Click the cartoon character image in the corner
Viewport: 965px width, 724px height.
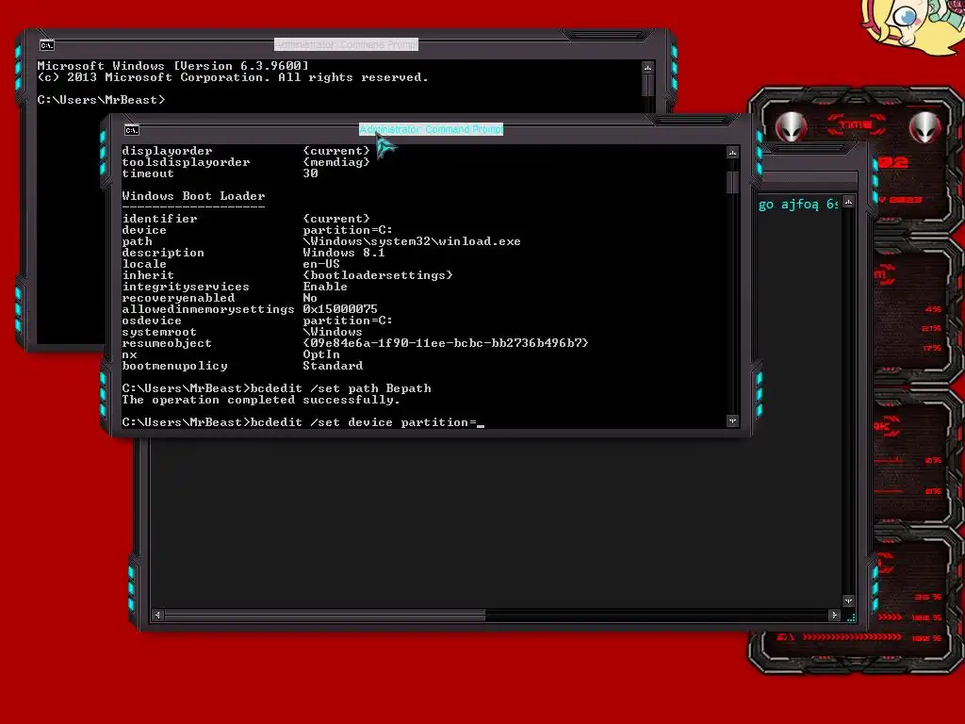[x=912, y=26]
